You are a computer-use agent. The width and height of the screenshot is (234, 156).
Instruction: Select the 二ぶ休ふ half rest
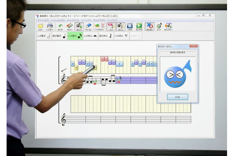click(x=91, y=36)
